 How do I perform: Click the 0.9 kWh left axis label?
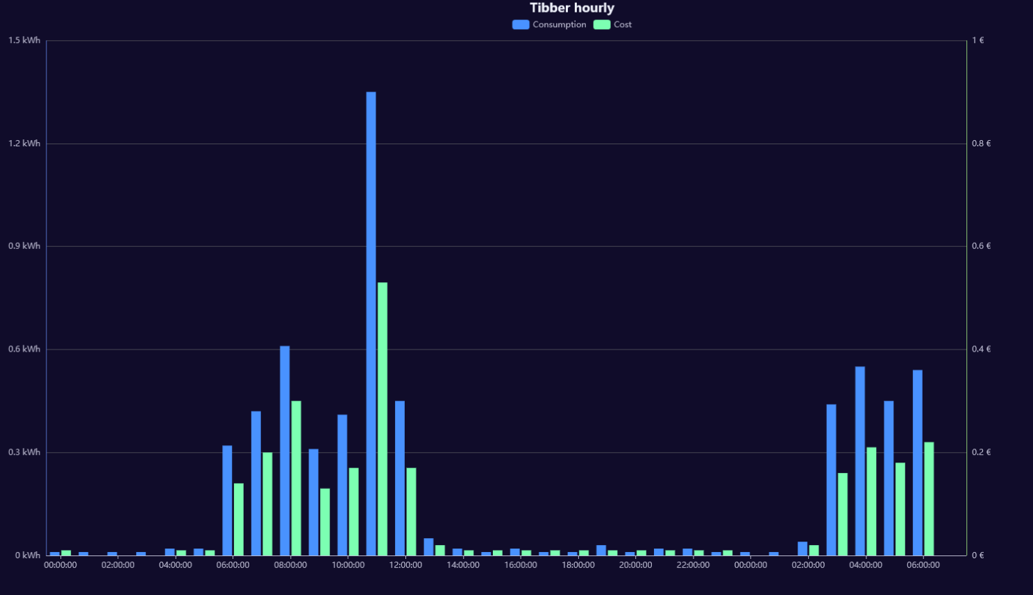pos(24,246)
